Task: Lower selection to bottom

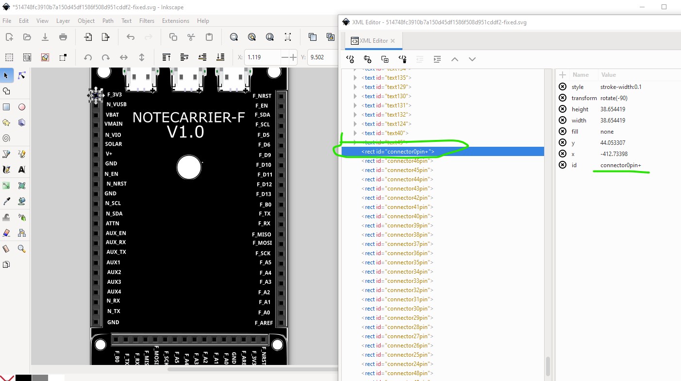Action: (220, 57)
